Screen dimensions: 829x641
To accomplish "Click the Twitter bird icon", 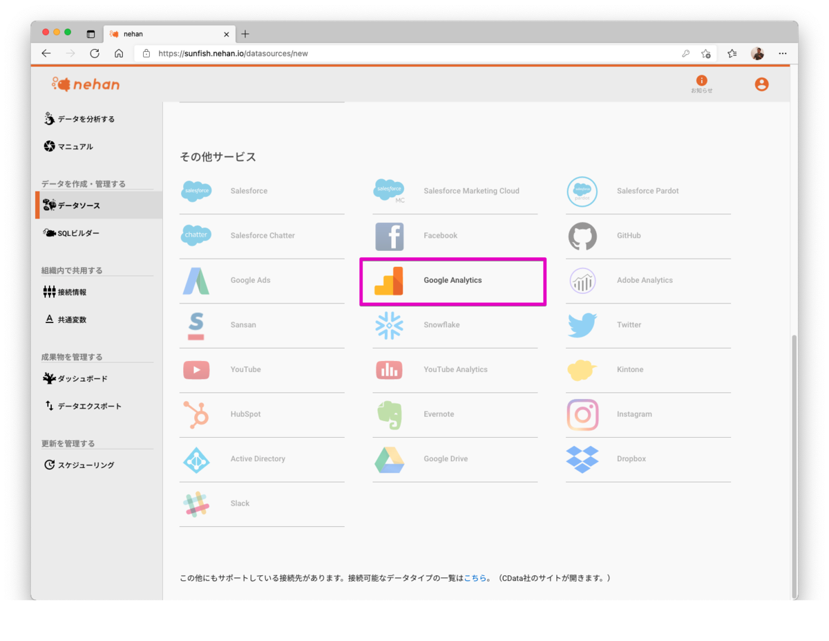I will [x=582, y=325].
